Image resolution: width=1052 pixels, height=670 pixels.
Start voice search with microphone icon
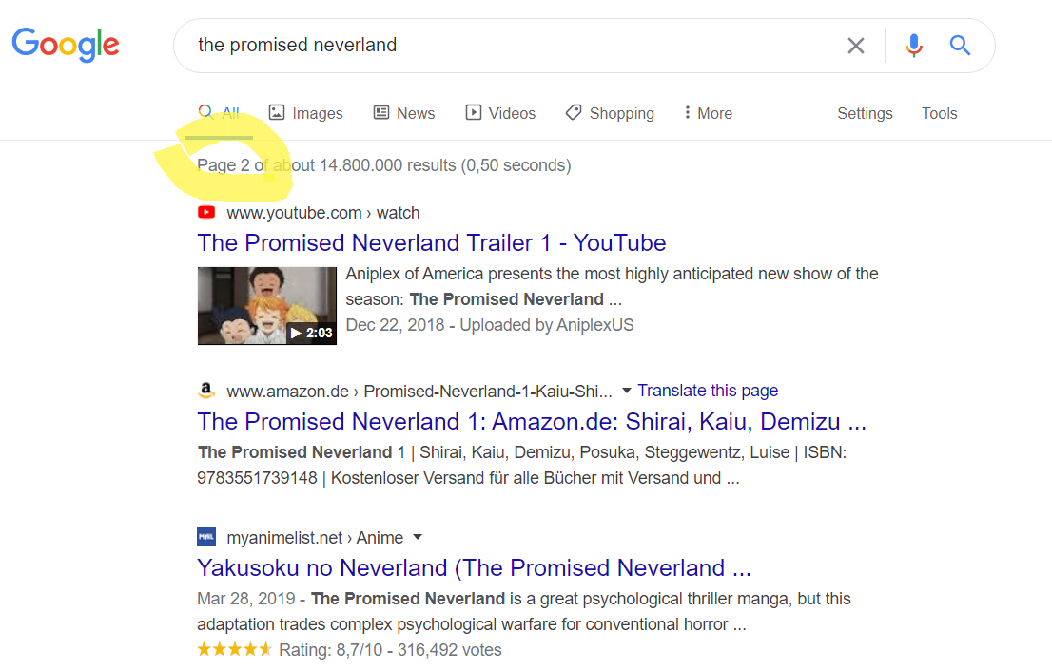tap(913, 46)
